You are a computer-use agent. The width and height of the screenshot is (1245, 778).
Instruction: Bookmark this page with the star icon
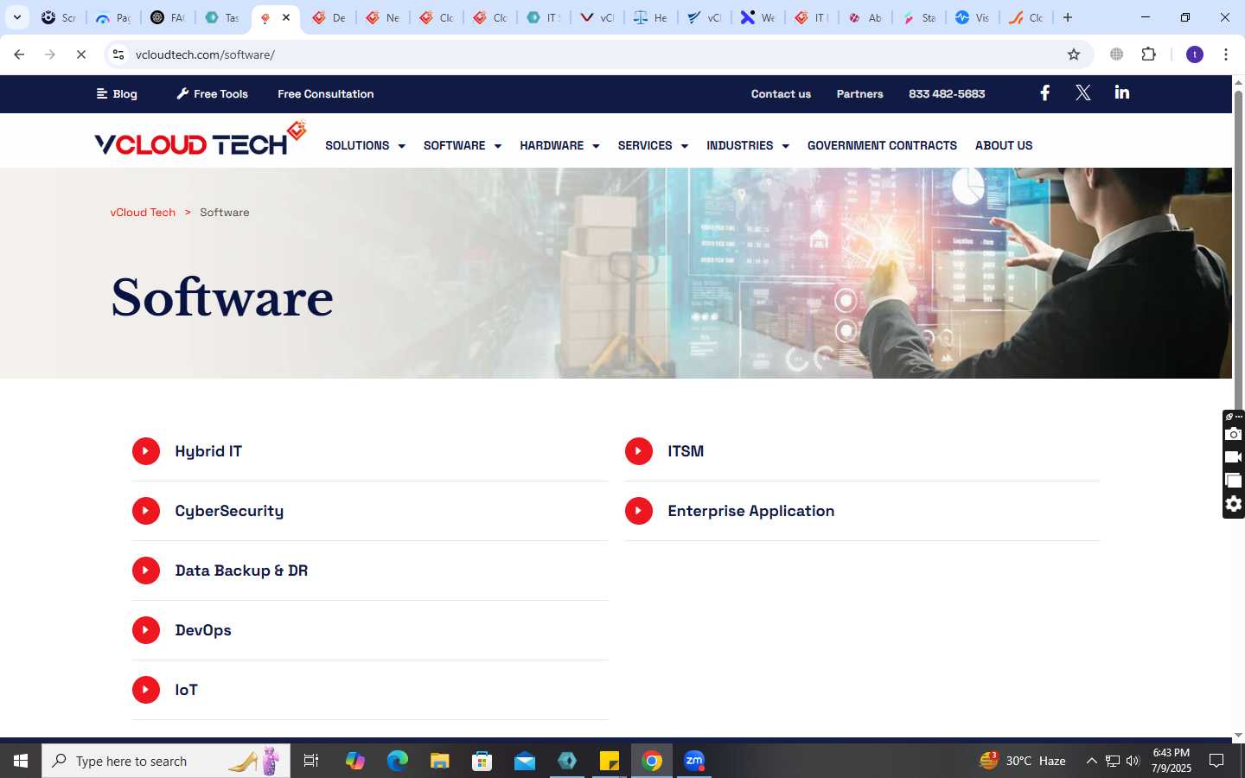(1074, 54)
